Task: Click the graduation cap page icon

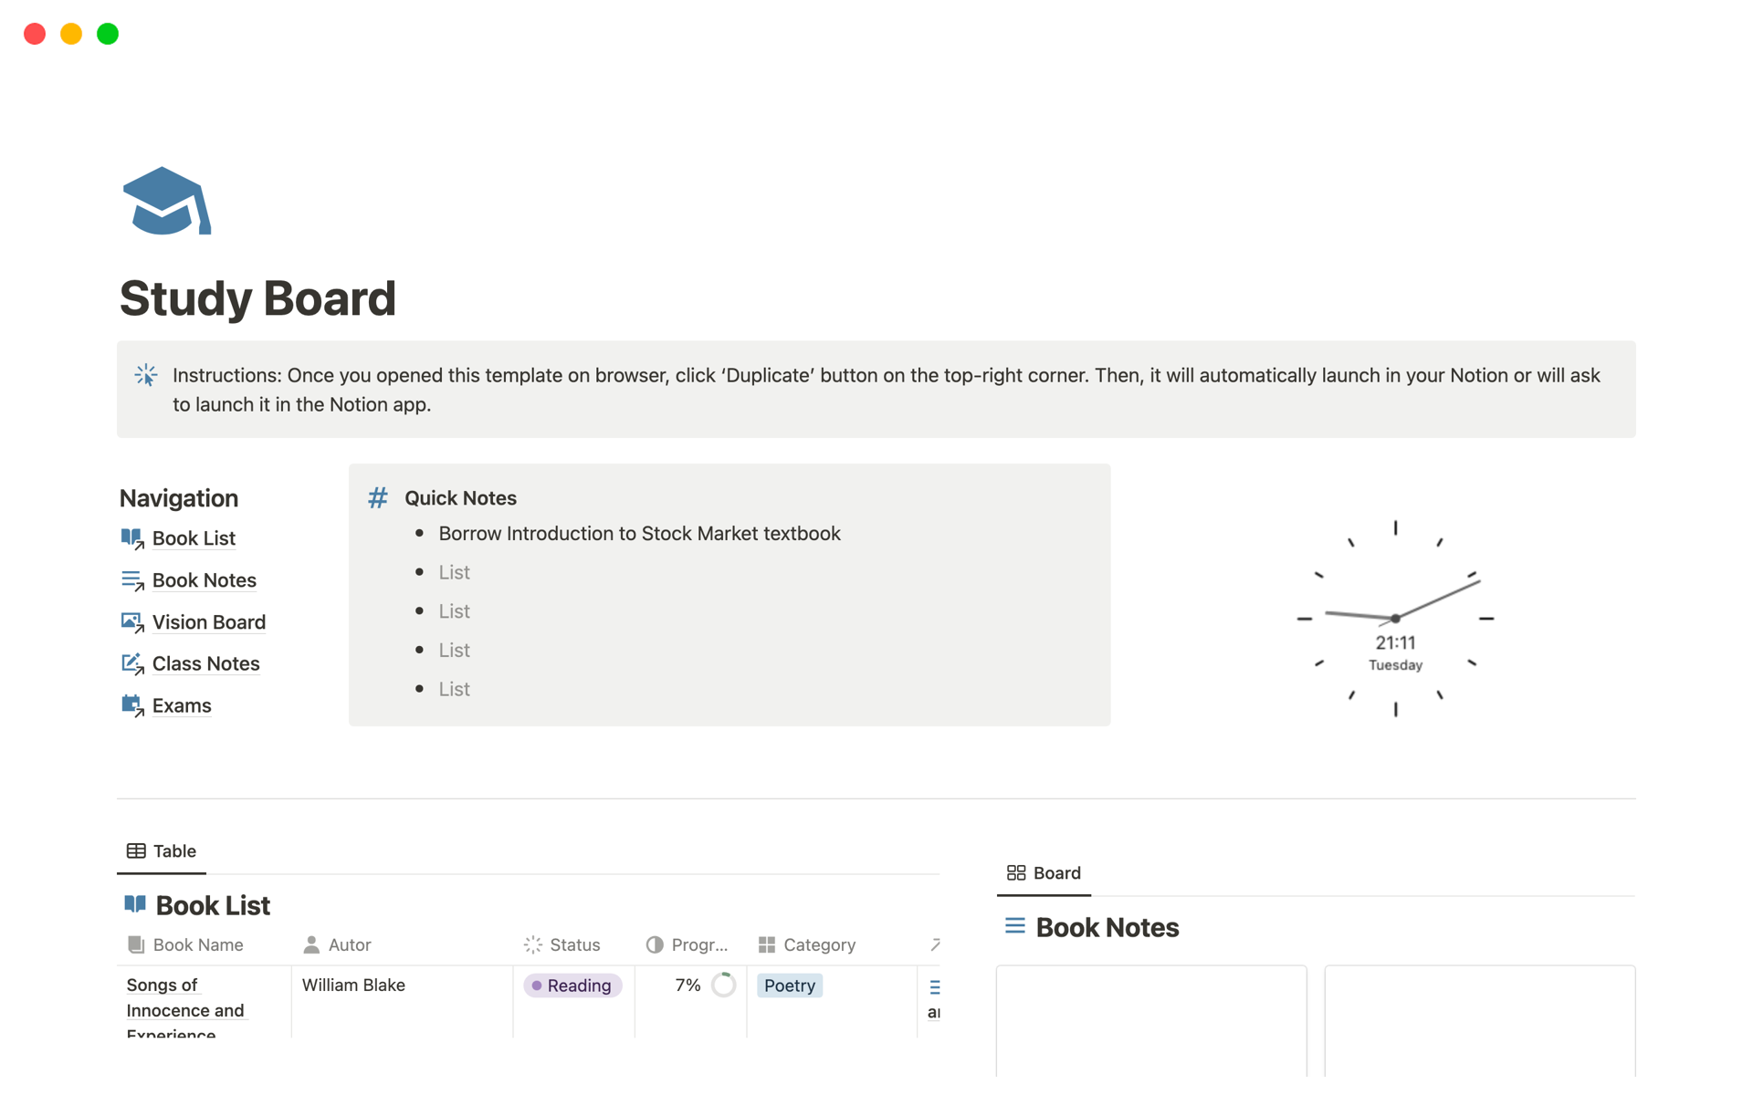Action: (166, 201)
